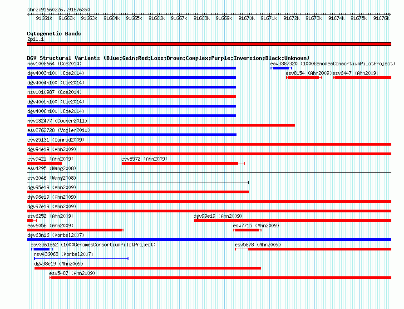Click the red 2p11.1 cytogenetic band
The image size is (404, 309).
click(x=209, y=44)
